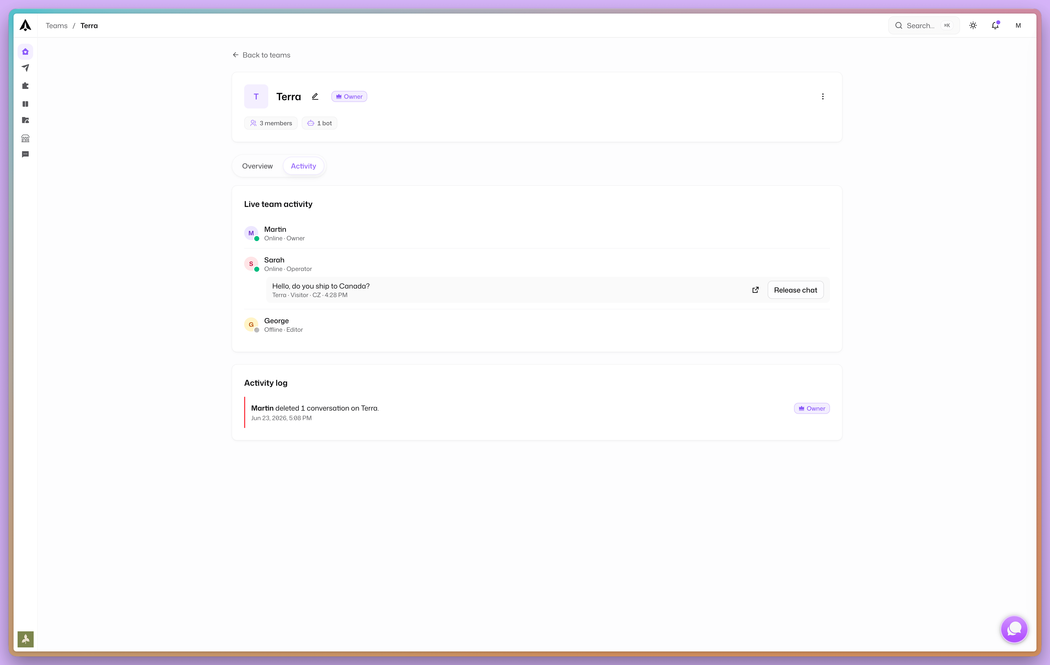Image resolution: width=1050 pixels, height=665 pixels.
Task: Click the green workspace avatar thumbnail
Action: tap(25, 639)
